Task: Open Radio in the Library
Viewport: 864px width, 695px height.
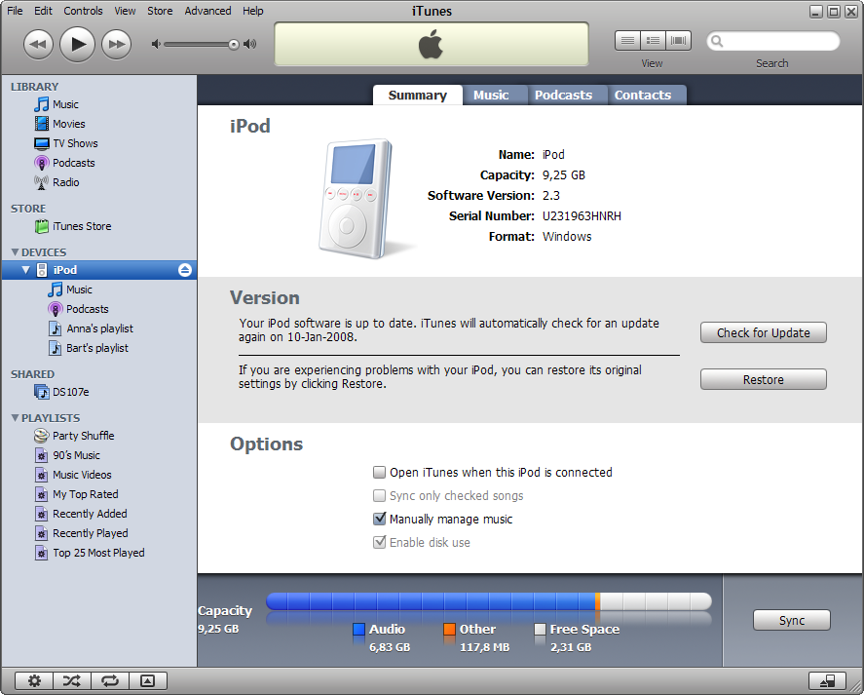Action: (x=65, y=182)
